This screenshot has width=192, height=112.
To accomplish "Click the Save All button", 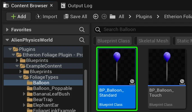I will 75,17.
